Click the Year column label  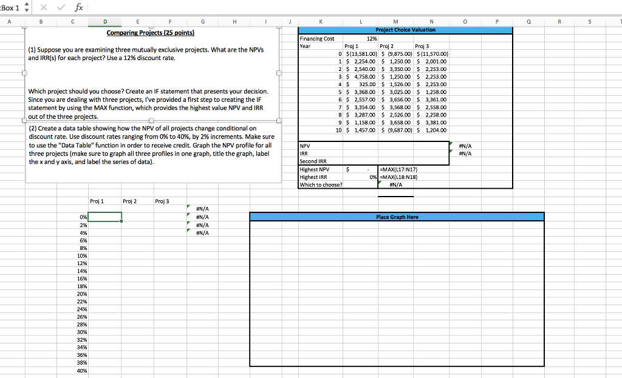coord(305,46)
